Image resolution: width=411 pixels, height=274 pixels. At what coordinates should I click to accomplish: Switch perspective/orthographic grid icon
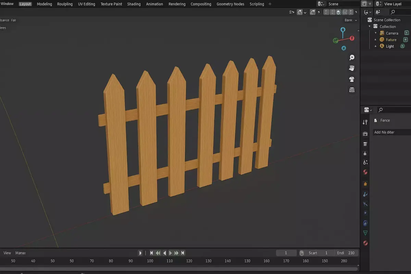352,90
